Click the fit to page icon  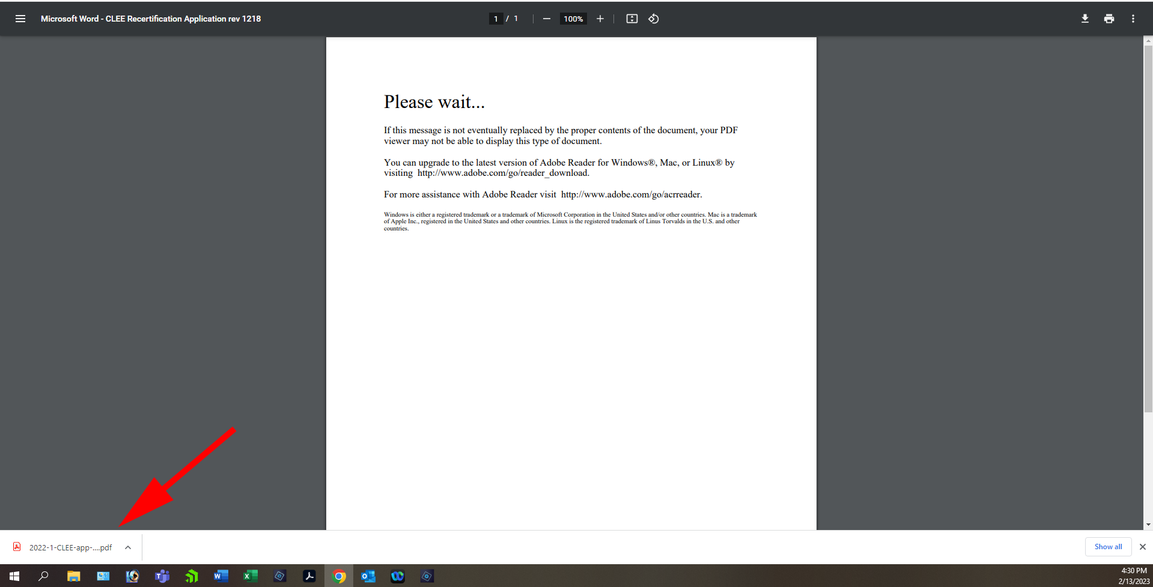631,19
